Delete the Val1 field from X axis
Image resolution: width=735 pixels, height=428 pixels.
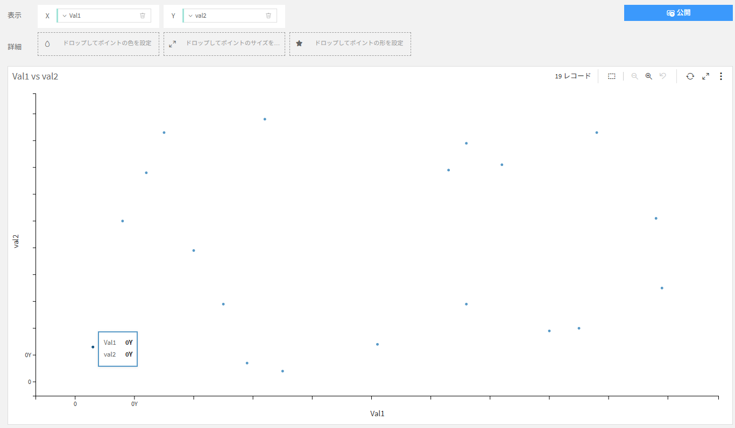click(143, 16)
